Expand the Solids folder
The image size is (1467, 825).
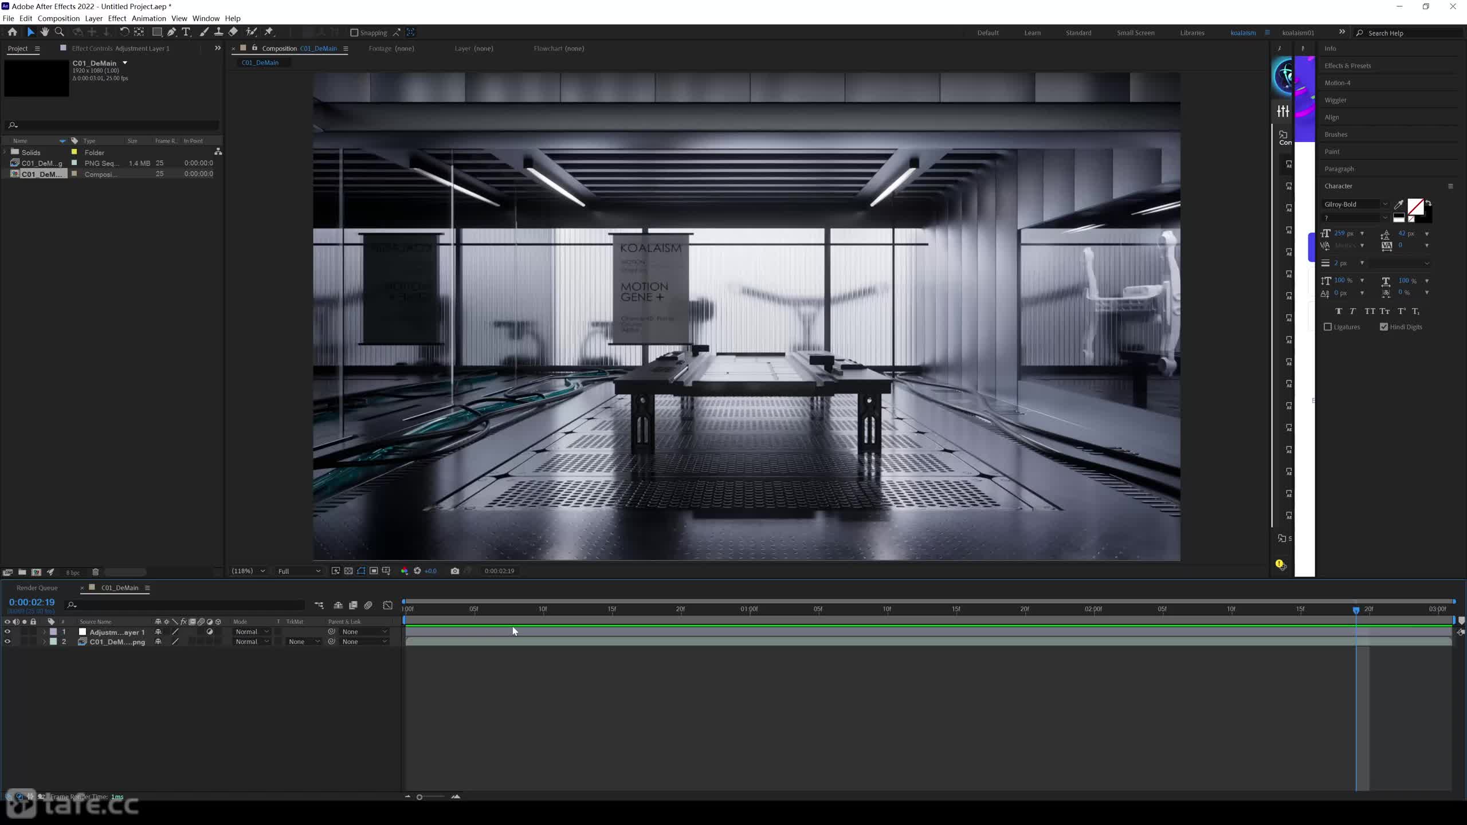pos(5,152)
